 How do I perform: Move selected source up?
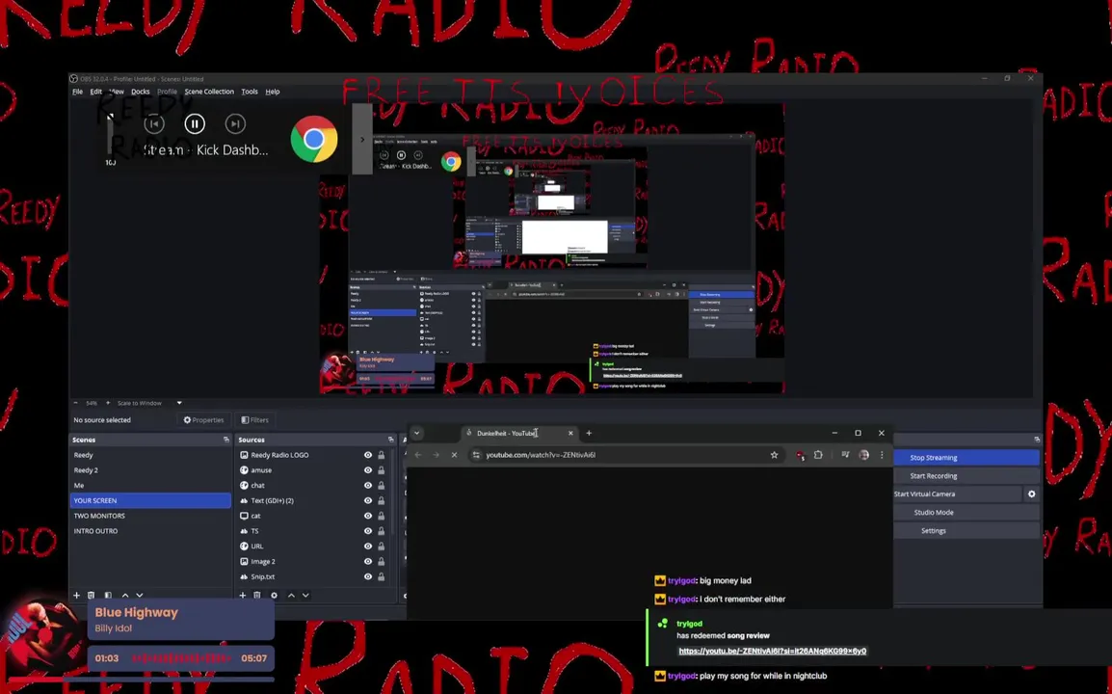pyautogui.click(x=291, y=596)
